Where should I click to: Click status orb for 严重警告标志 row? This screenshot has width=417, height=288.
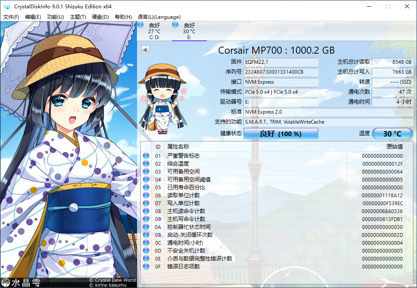click(146, 156)
